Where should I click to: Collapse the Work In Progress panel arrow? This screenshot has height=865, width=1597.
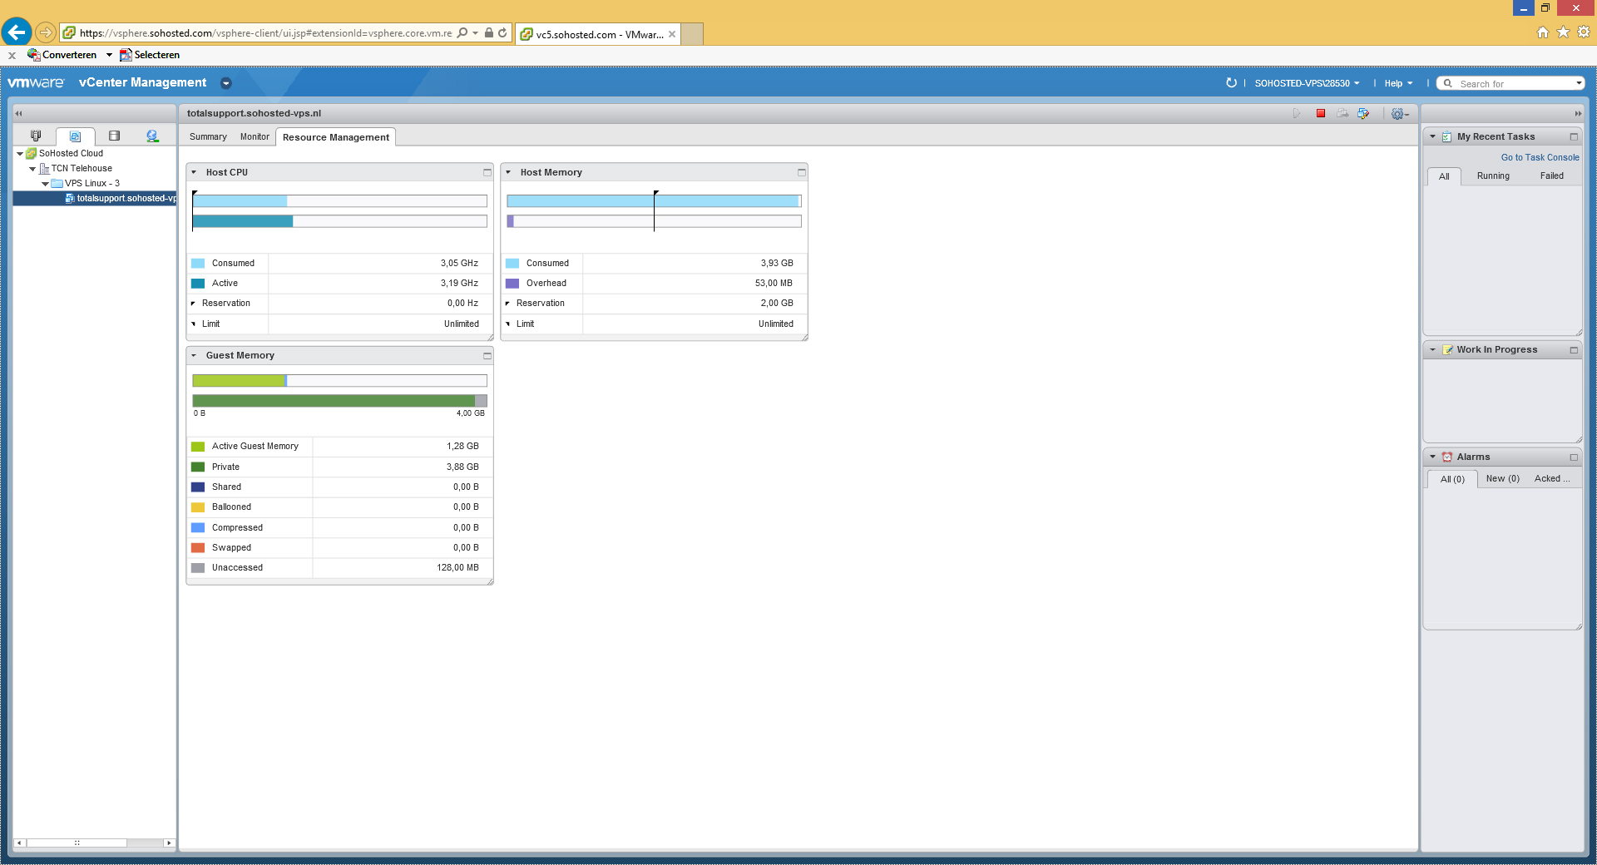coord(1432,350)
